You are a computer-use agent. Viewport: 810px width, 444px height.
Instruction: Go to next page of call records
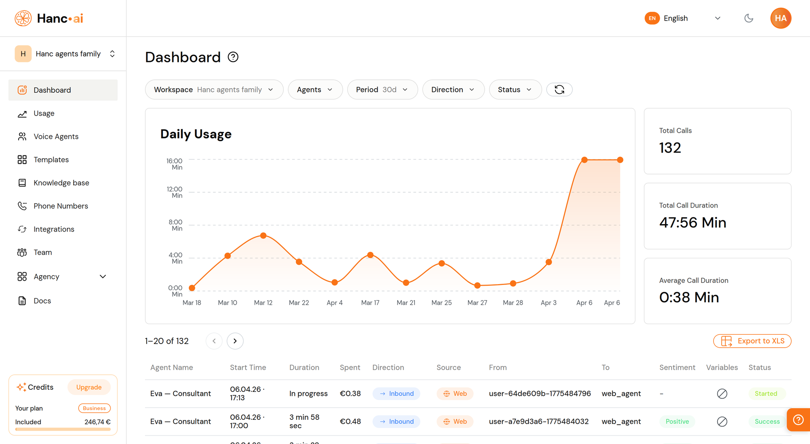[235, 341]
